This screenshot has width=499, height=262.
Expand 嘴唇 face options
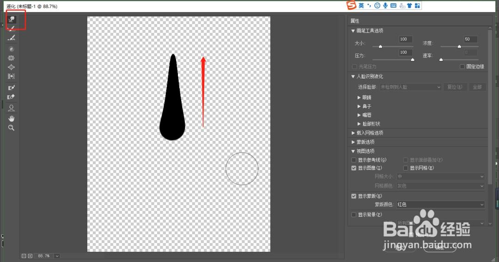coord(359,115)
